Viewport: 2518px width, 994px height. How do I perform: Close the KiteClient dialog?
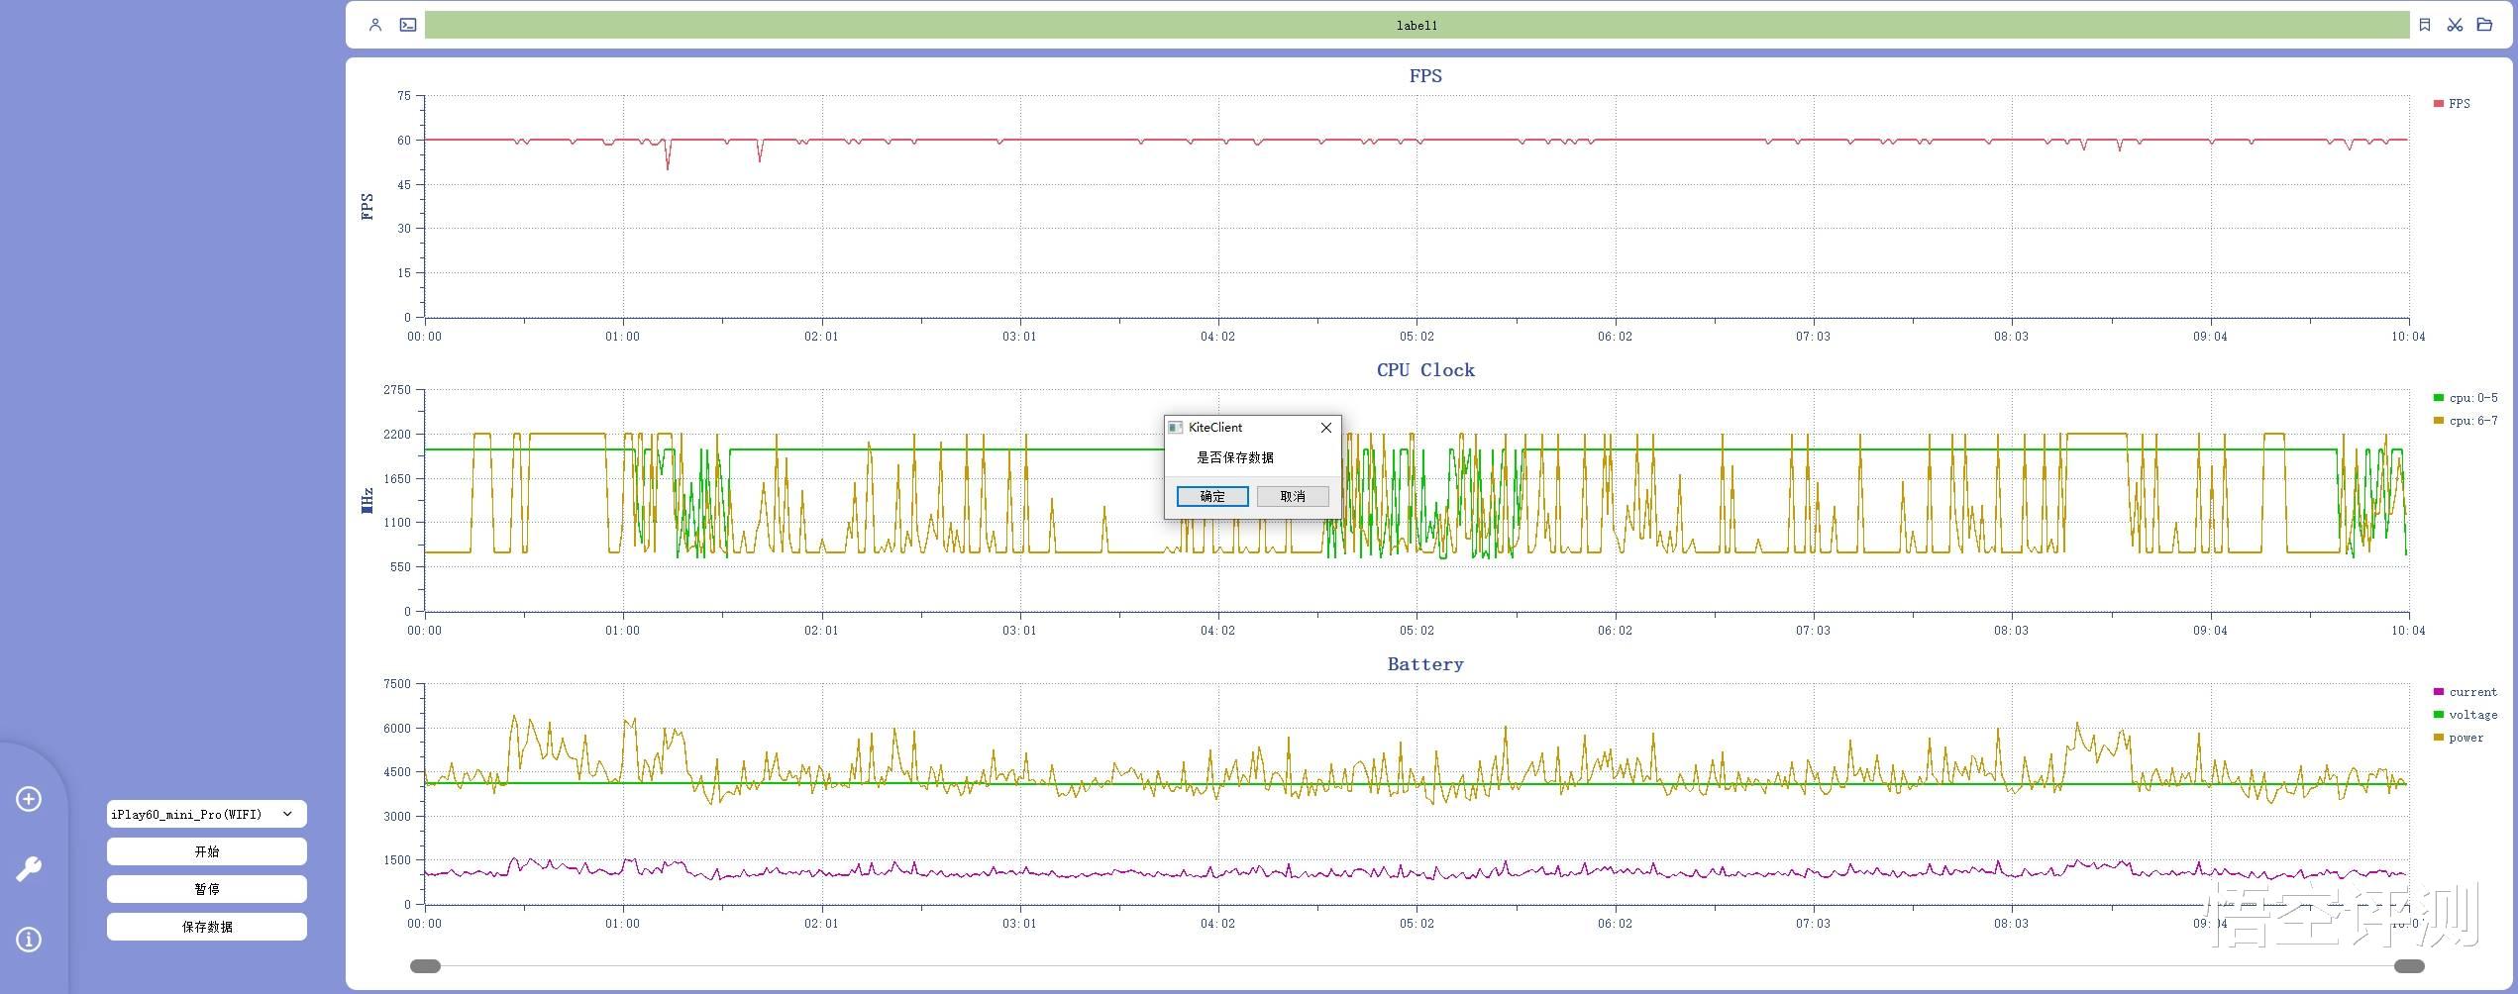1326,428
